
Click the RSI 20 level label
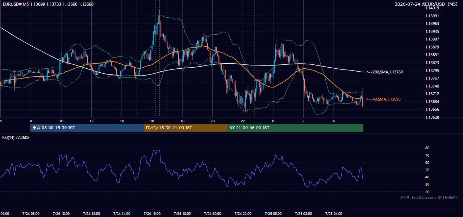(x=427, y=192)
